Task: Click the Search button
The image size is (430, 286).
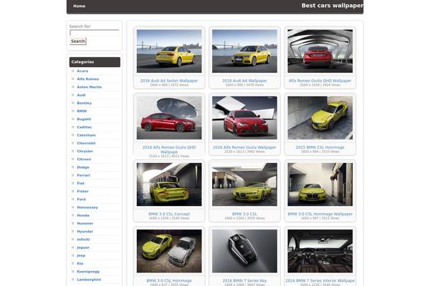Action: coord(78,41)
